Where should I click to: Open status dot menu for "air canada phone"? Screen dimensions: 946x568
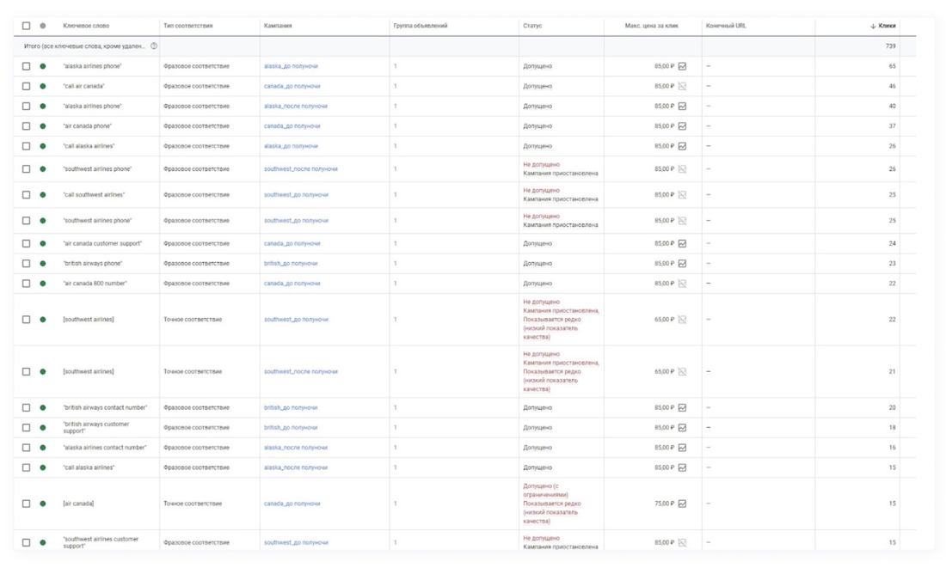(x=43, y=126)
